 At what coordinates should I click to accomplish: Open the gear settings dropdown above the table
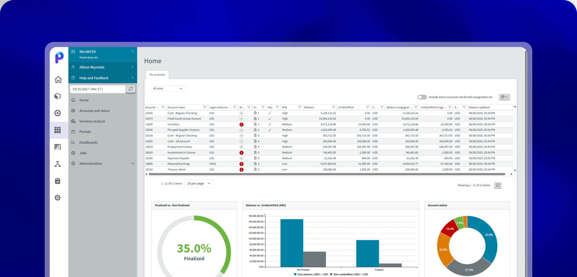point(505,97)
